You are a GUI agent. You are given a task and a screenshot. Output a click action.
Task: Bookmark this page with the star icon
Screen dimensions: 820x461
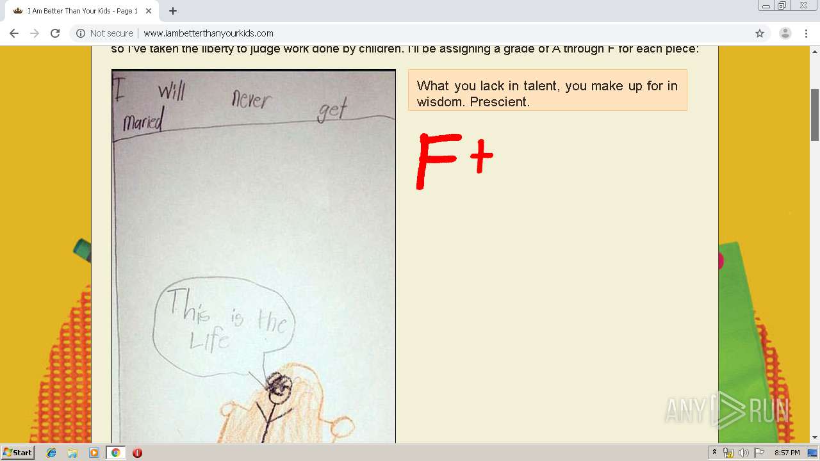[x=760, y=33]
